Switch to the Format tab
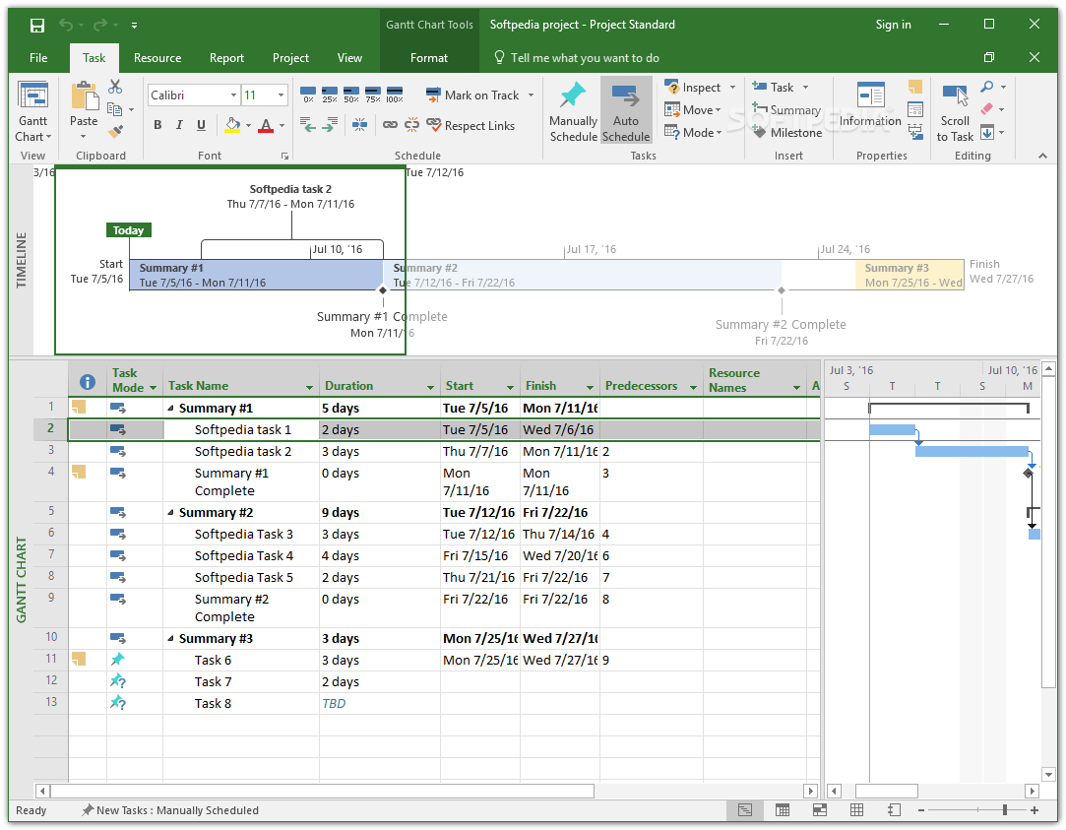This screenshot has width=1066, height=830. [x=429, y=58]
